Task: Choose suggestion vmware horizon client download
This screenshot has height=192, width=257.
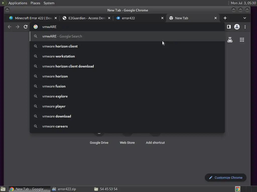Action: [x=127, y=66]
